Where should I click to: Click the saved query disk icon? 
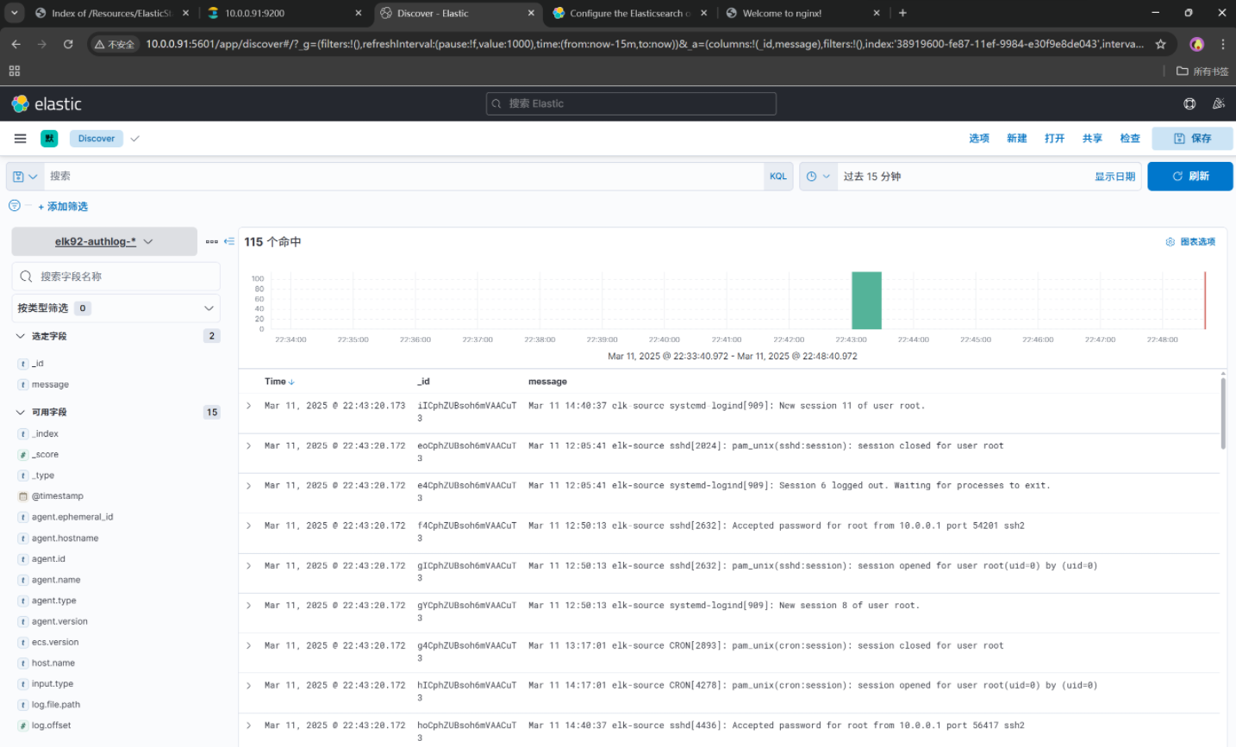[x=24, y=177]
